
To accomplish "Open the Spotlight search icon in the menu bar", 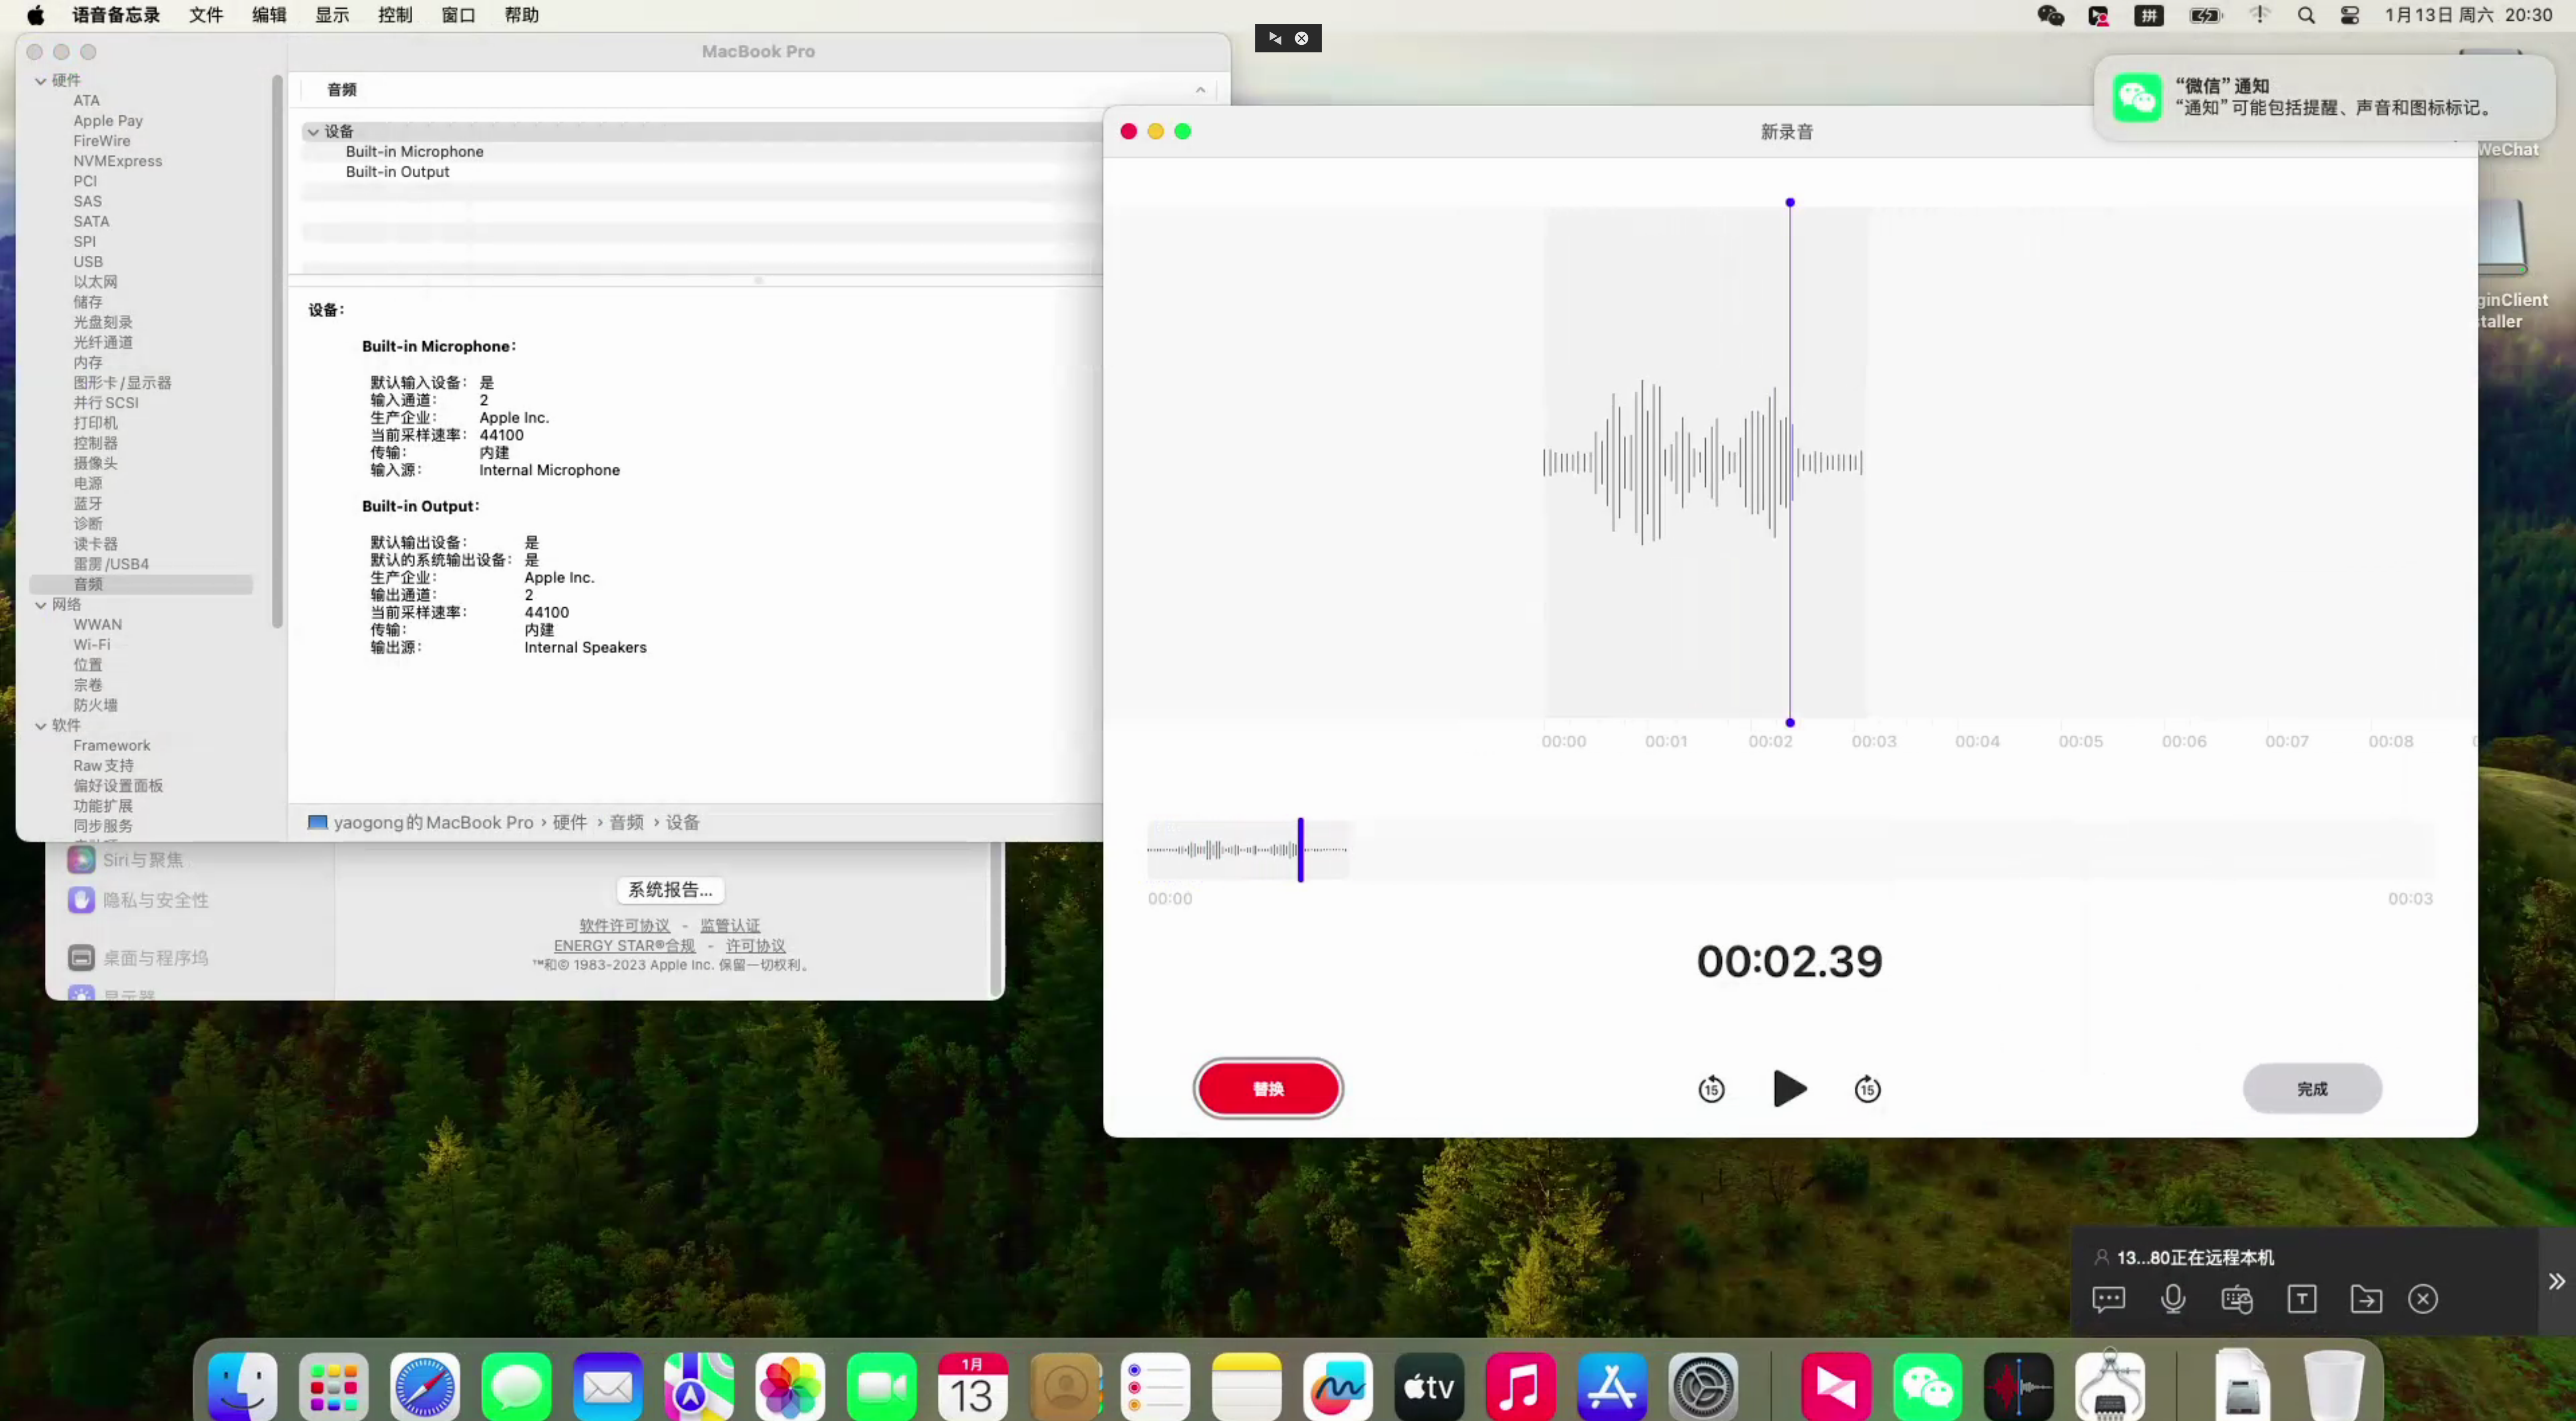I will pyautogui.click(x=2306, y=15).
